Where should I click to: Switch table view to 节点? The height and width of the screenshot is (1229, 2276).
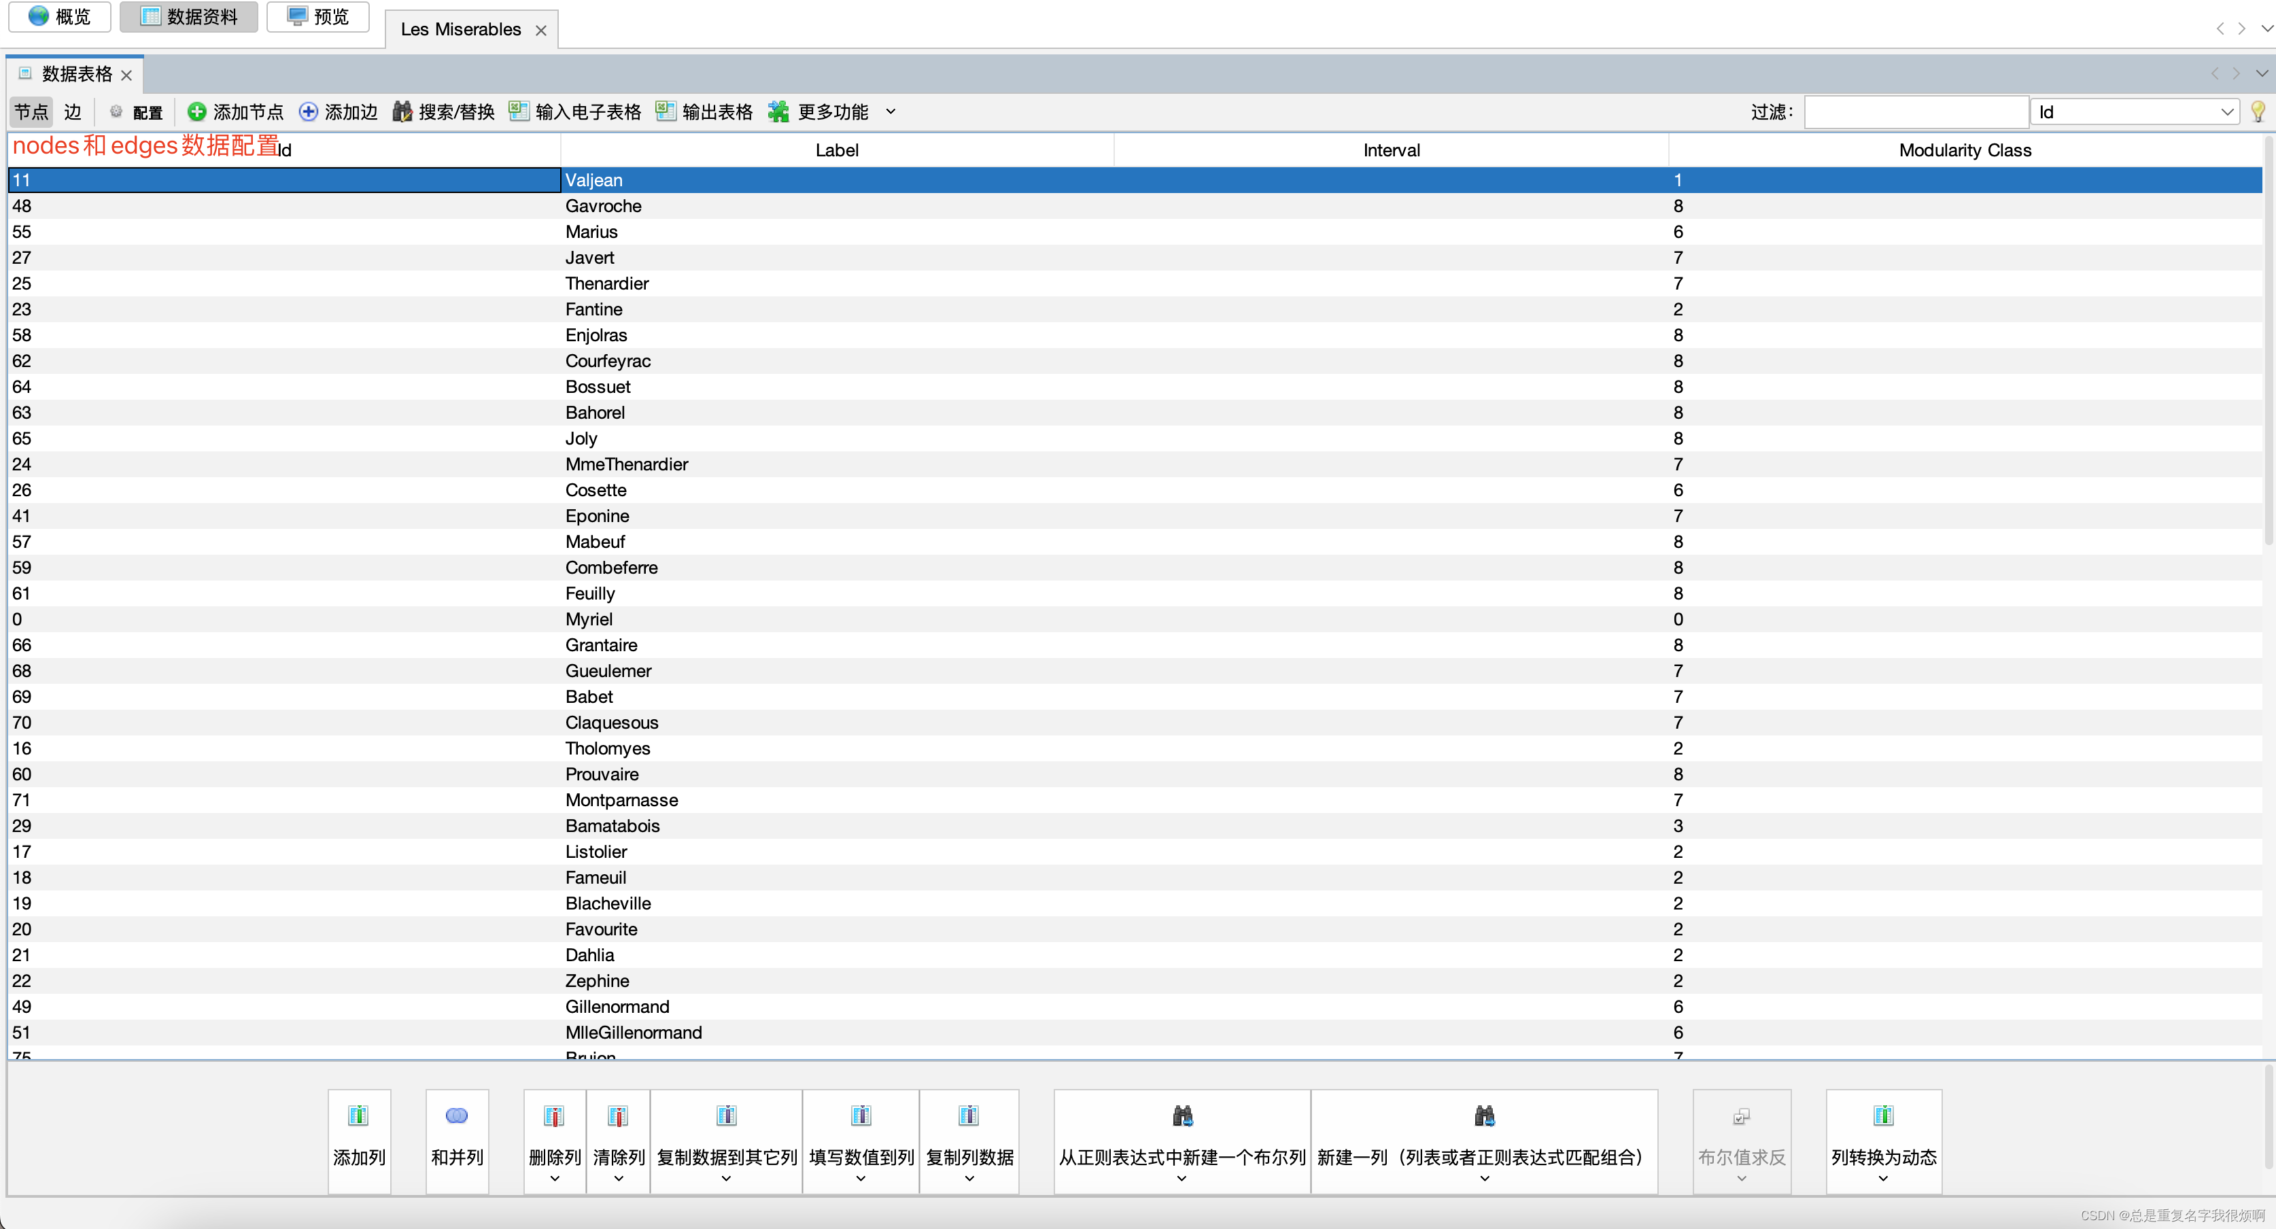click(31, 111)
